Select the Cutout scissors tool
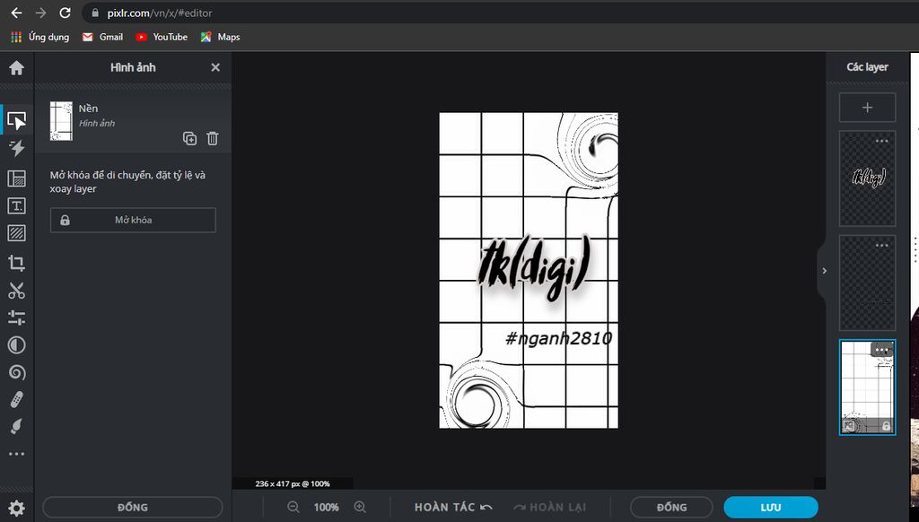Screen dimensions: 919x522 click(x=16, y=290)
